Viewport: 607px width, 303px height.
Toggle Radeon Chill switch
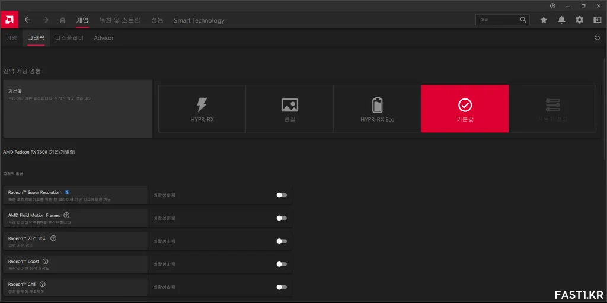[282, 287]
